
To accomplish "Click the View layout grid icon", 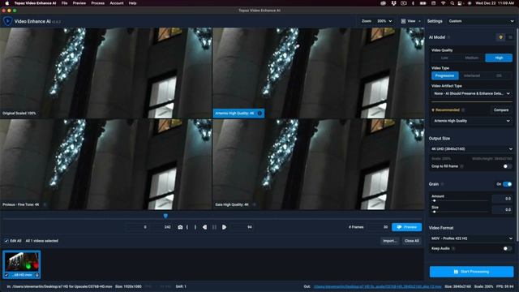I will coord(403,21).
